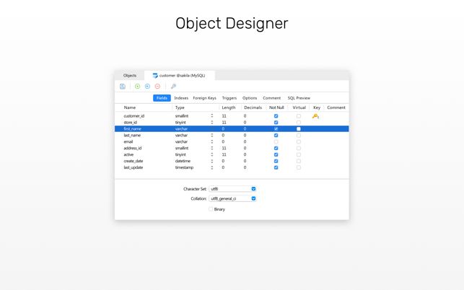Click the Save icon in the toolbar
Screen dimensions: 464x290
point(123,87)
